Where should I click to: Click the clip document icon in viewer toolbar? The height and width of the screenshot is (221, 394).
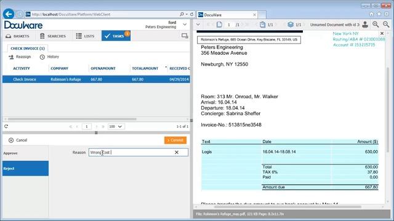pos(262,25)
